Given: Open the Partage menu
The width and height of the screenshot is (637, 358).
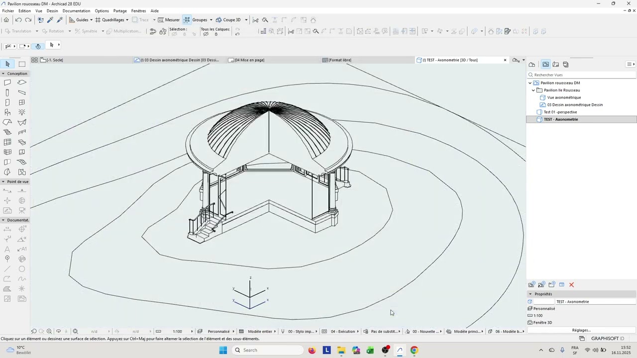Looking at the screenshot, I should pos(120,11).
